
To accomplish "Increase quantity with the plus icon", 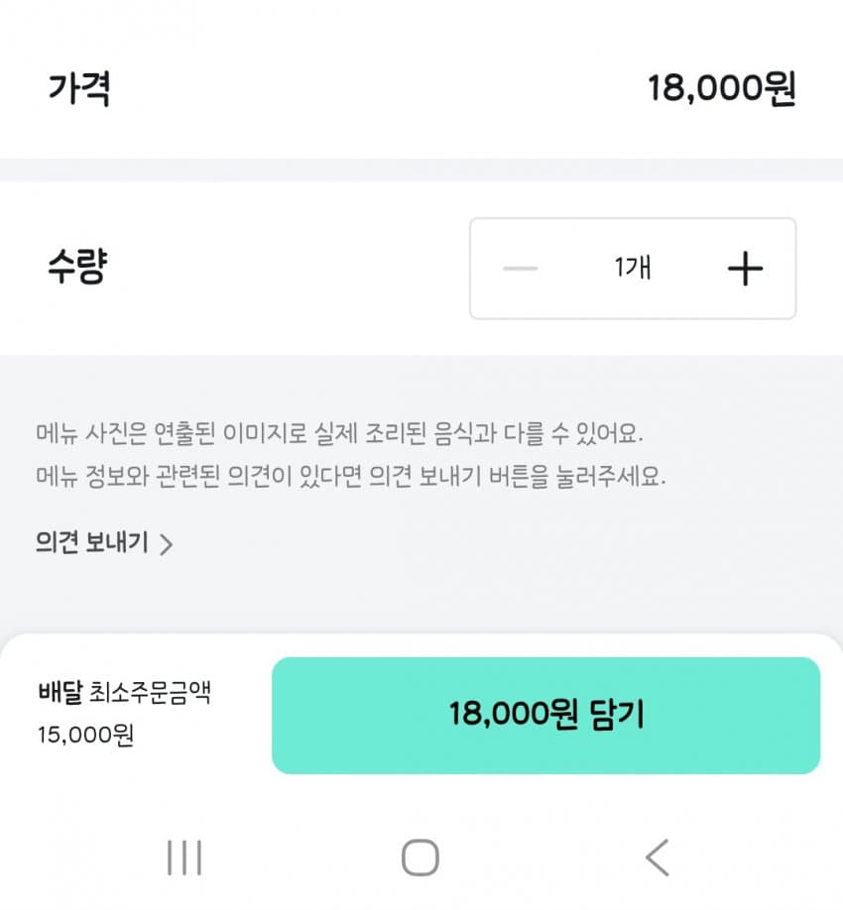I will tap(745, 269).
